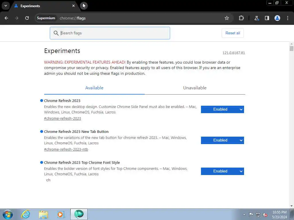Click the scrollbar up arrow

[x=291, y=44]
